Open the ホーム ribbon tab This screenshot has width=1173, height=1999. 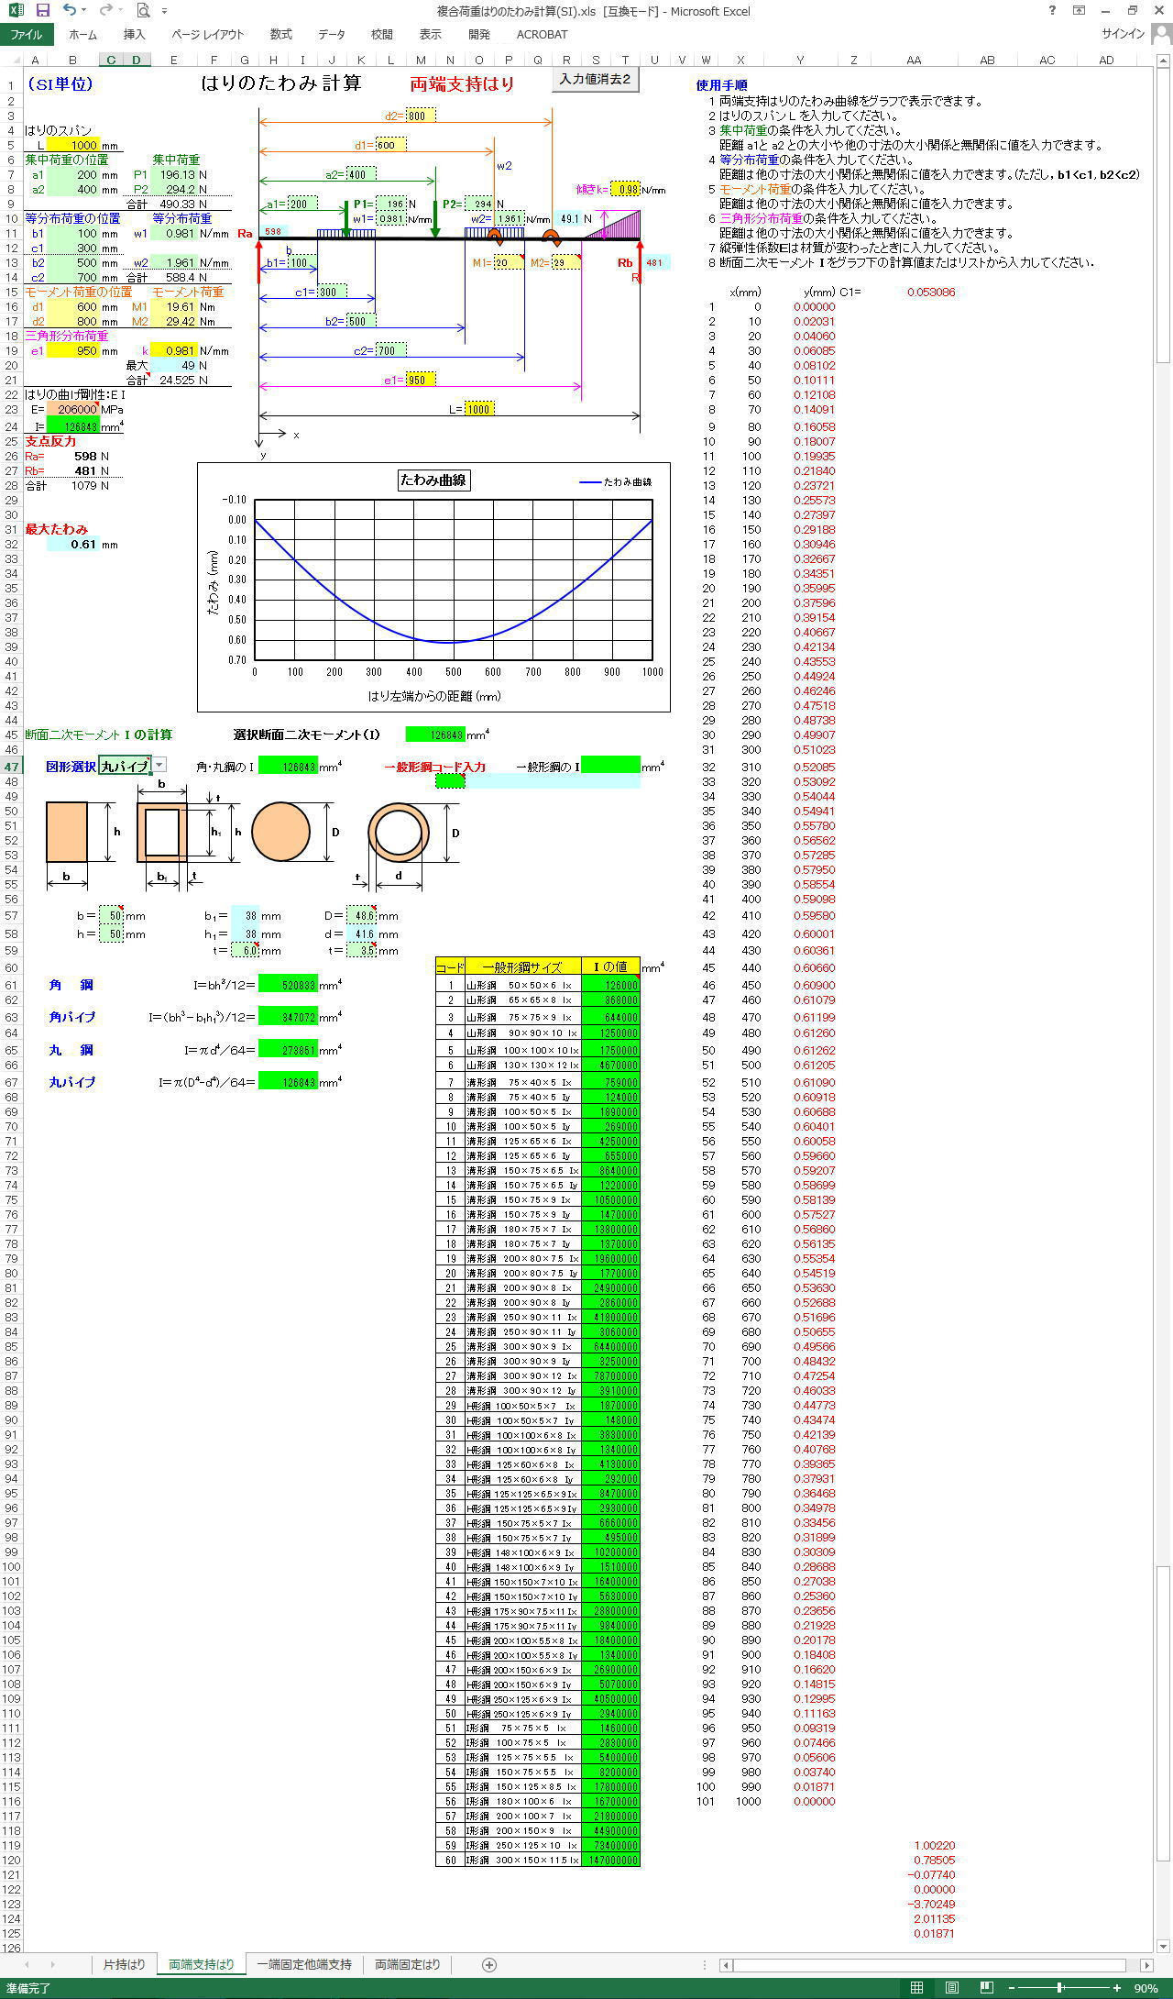[82, 35]
